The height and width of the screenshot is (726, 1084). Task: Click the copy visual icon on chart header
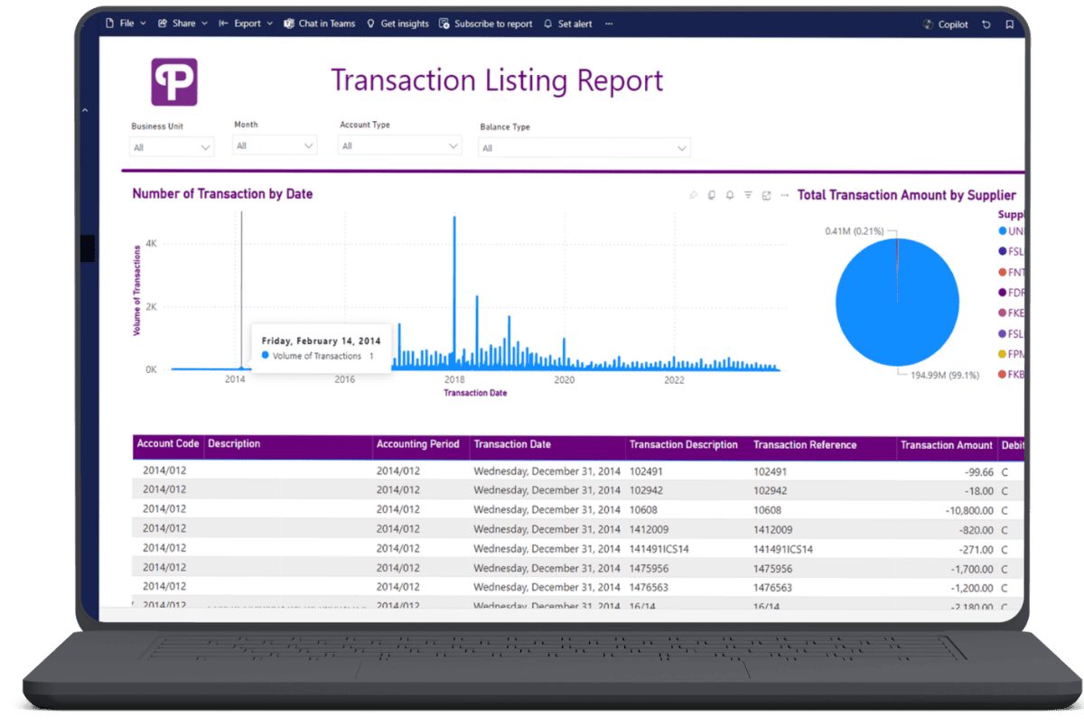coord(712,195)
